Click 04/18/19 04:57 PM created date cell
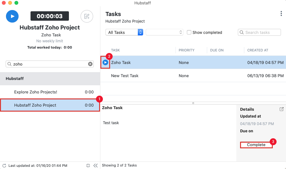Screen dimensions: 286x169 (265, 62)
